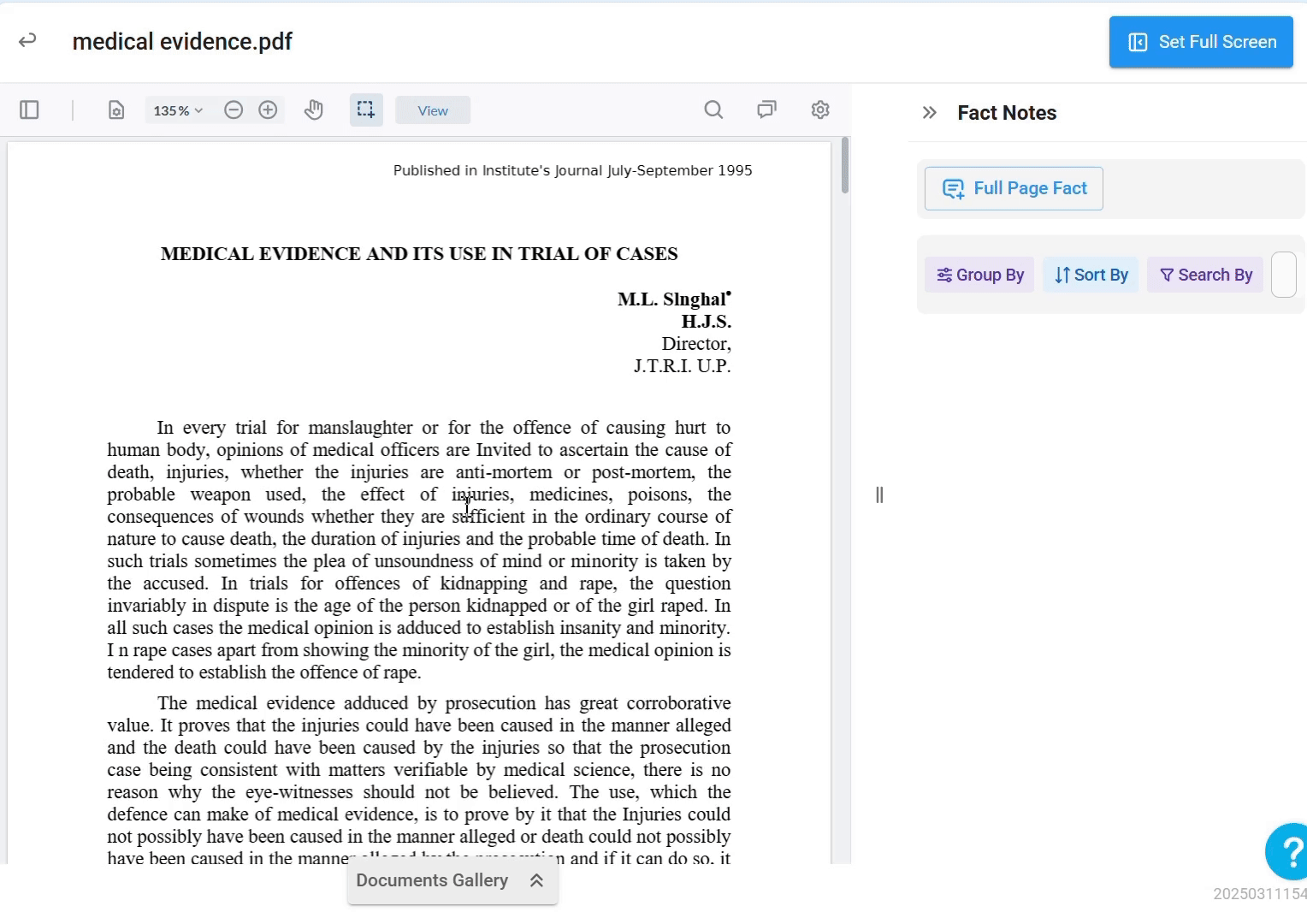Click the PDF vertical scrollbar thumb

(845, 165)
